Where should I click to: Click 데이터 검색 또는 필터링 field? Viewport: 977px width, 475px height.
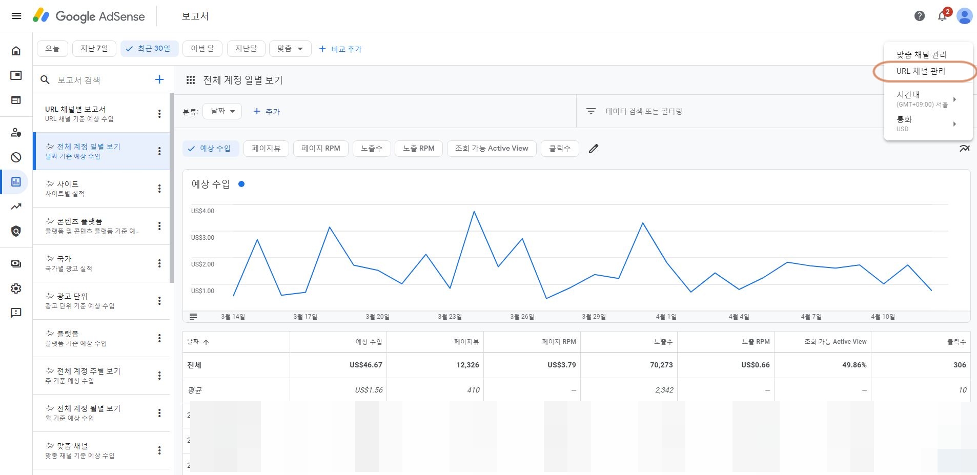[644, 111]
